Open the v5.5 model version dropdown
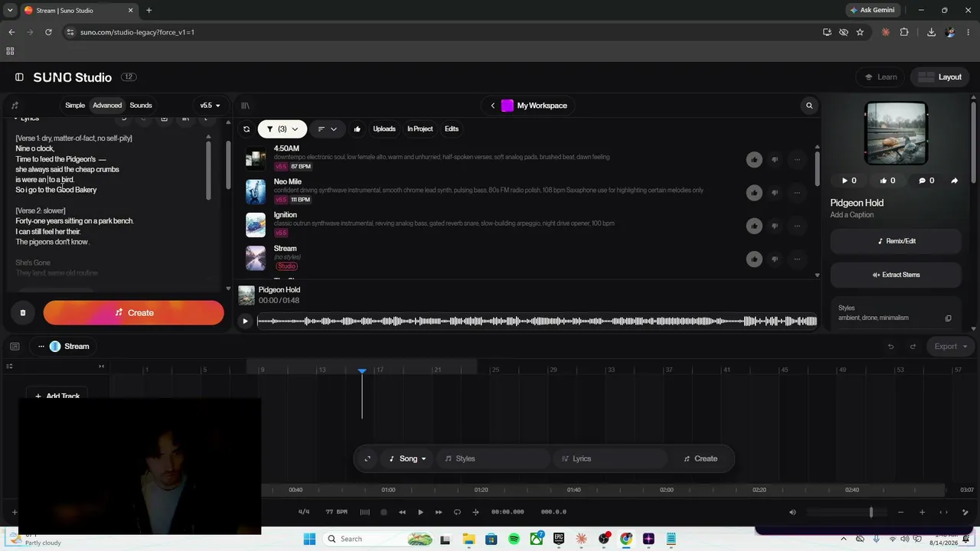Image resolution: width=980 pixels, height=551 pixels. (210, 106)
